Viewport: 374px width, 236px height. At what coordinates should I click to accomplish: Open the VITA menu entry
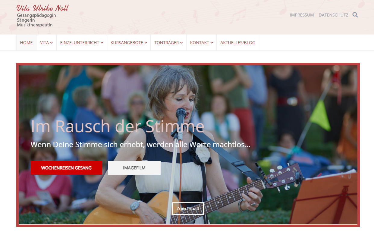click(44, 43)
